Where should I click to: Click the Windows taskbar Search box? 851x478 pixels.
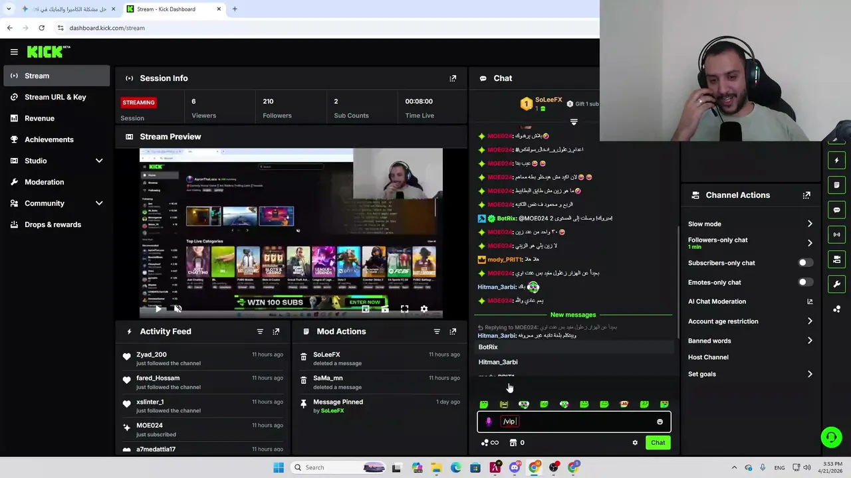(x=339, y=467)
